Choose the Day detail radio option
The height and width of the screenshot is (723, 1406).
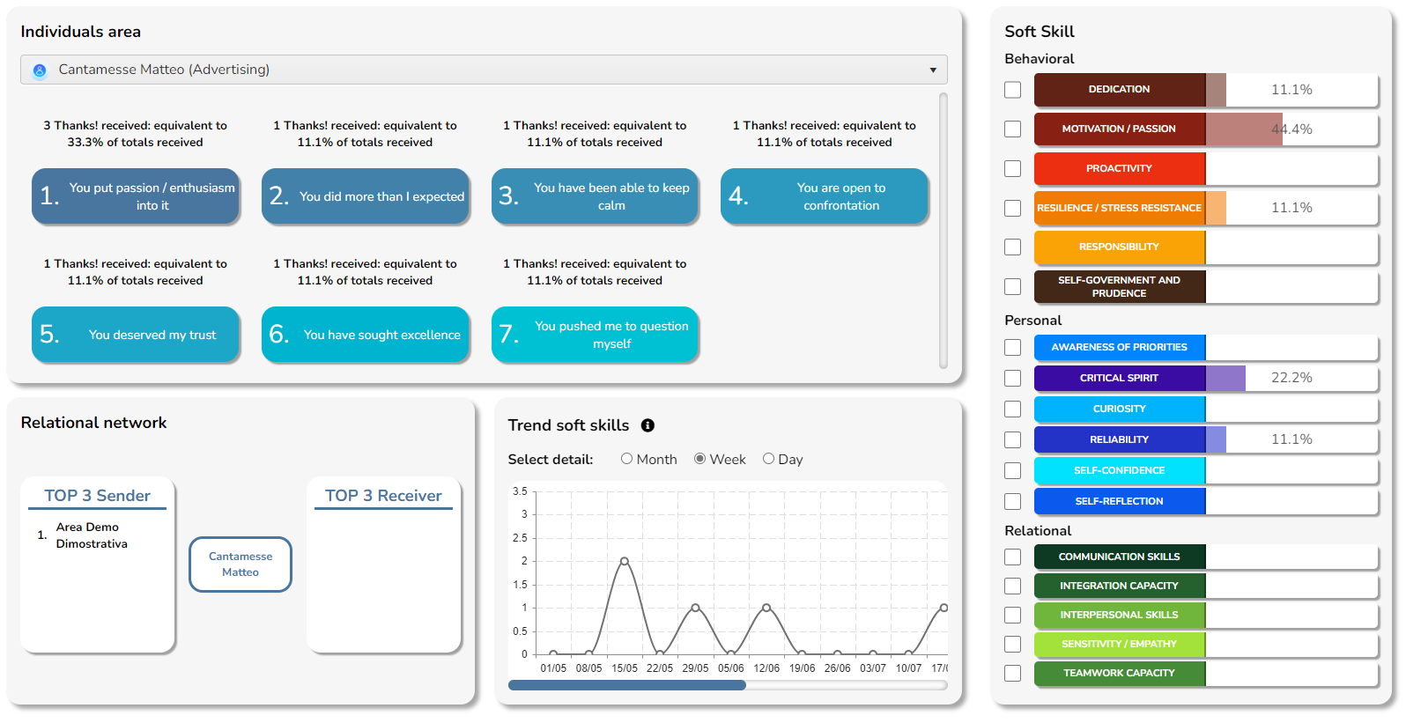click(x=768, y=459)
